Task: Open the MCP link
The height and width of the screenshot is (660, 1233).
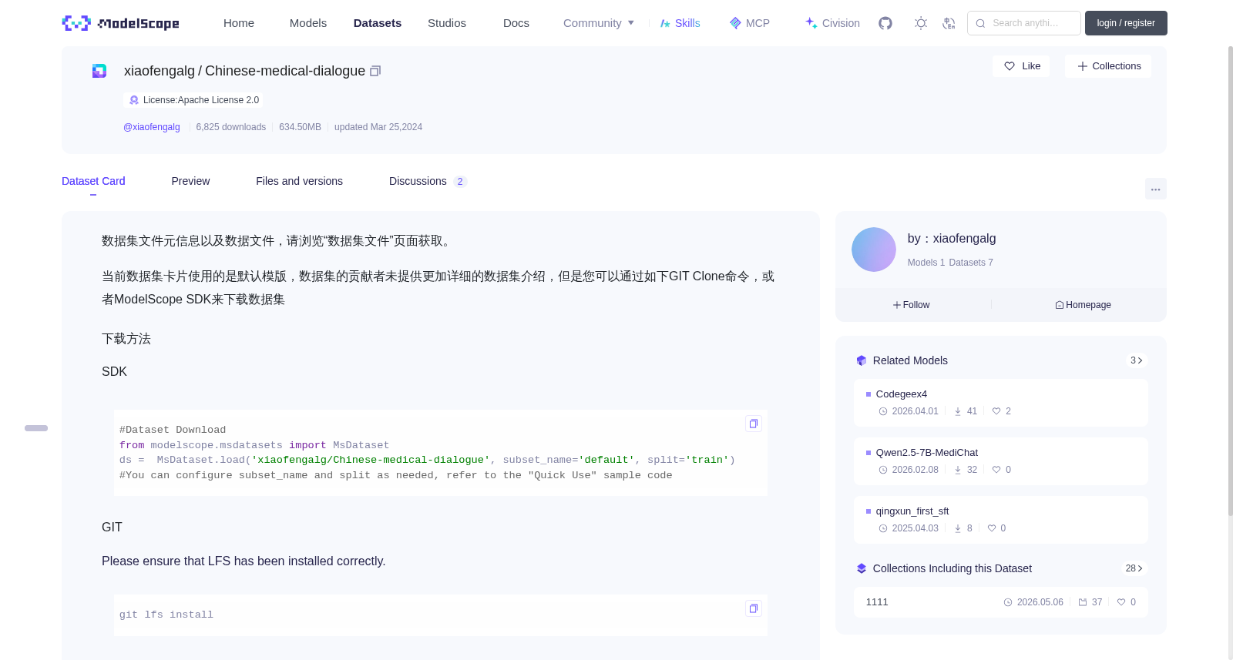Action: pyautogui.click(x=750, y=23)
